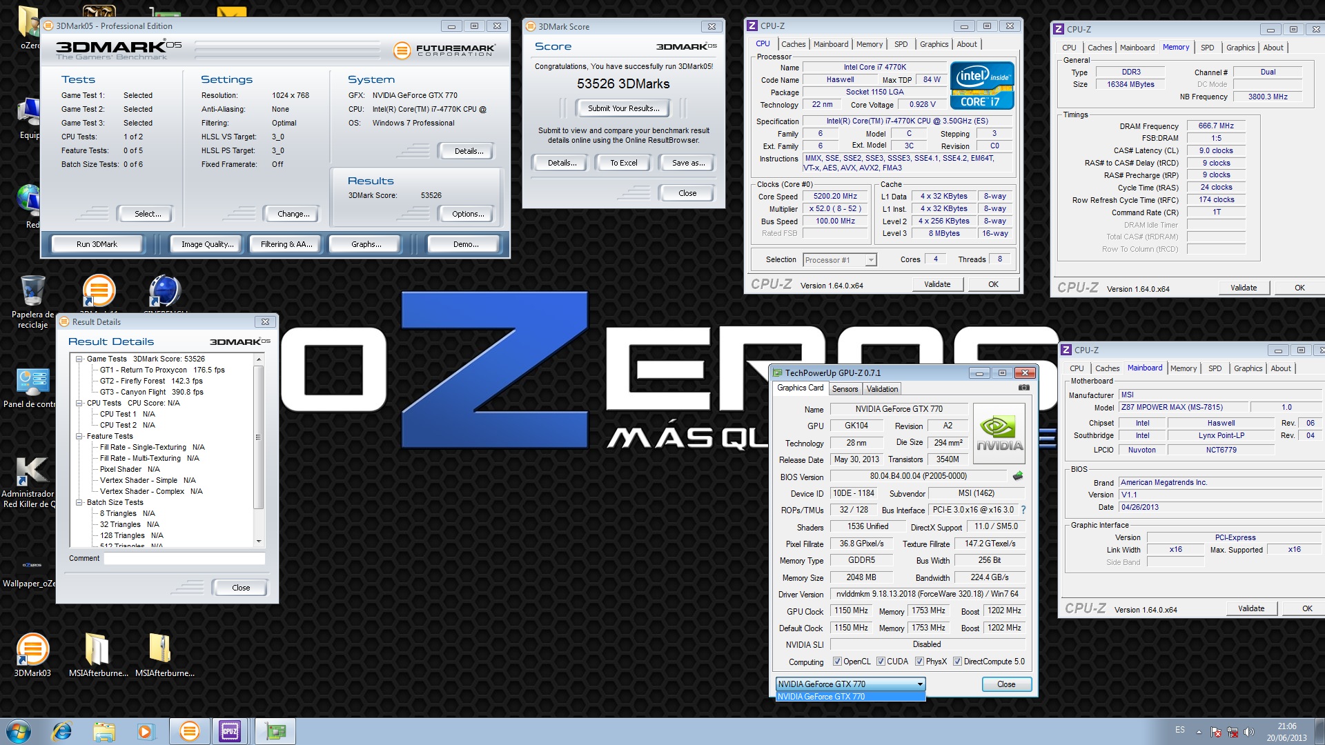Click Run 3DMark button
The image size is (1325, 745).
click(97, 244)
